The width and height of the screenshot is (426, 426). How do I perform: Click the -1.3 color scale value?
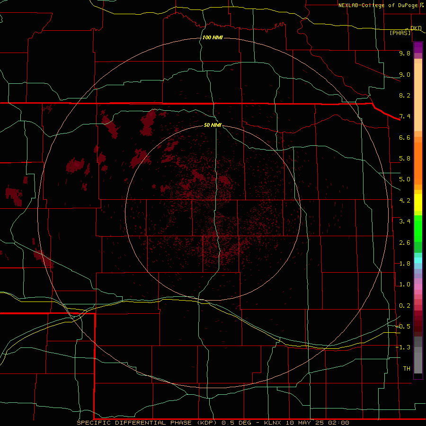pyautogui.click(x=403, y=347)
